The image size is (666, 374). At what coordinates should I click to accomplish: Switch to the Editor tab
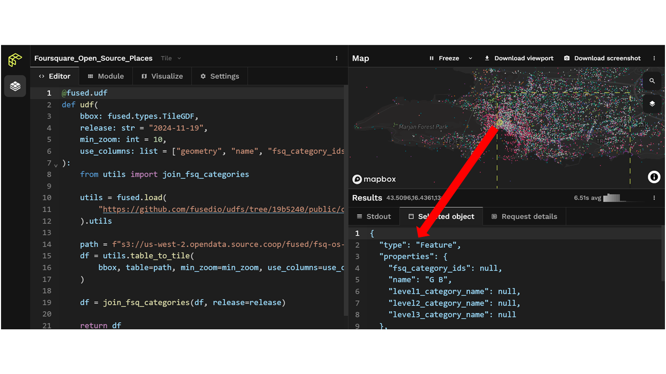(x=55, y=76)
